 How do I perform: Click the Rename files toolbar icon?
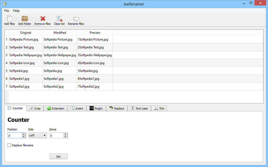pyautogui.click(x=76, y=19)
